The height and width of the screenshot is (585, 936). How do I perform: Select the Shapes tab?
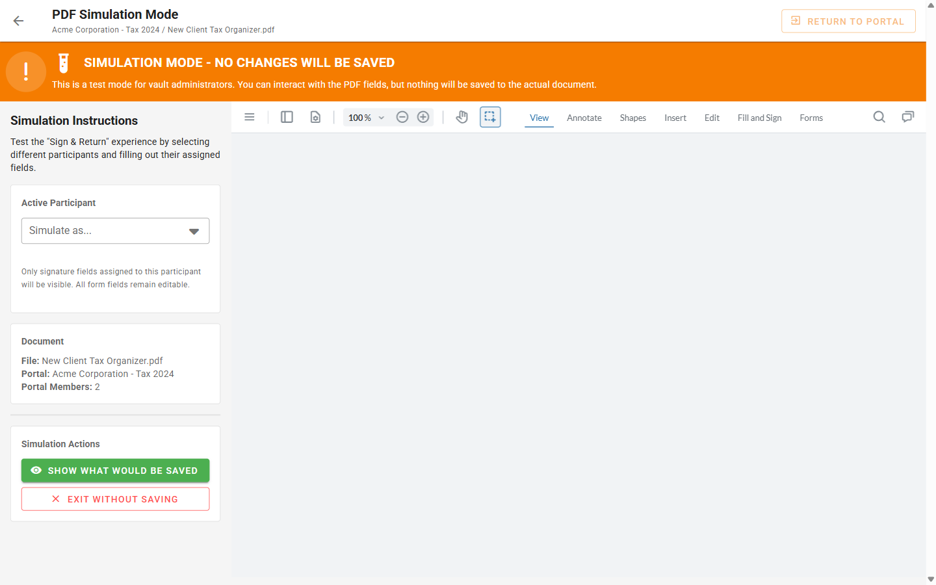tap(632, 118)
